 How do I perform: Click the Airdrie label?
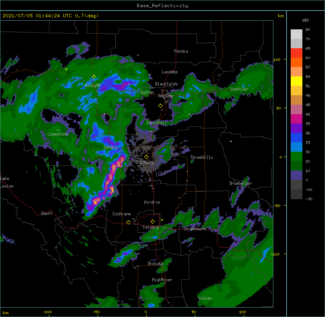coord(152,202)
